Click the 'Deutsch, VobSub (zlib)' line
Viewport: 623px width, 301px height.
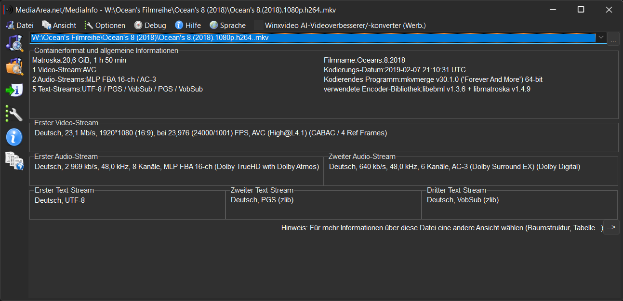click(x=463, y=200)
